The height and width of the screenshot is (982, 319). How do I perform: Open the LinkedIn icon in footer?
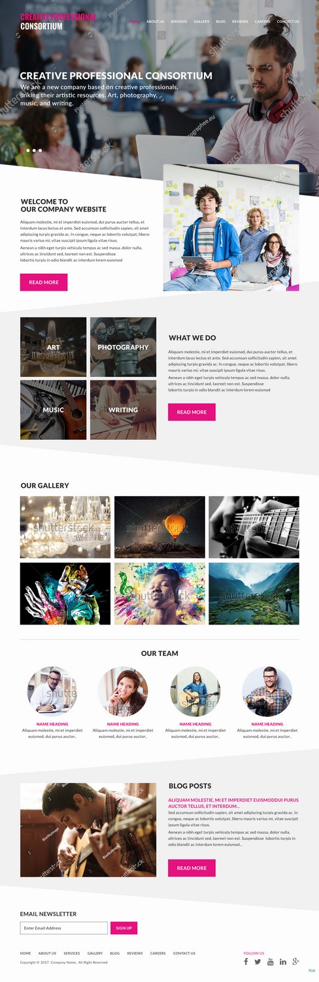[x=283, y=962]
